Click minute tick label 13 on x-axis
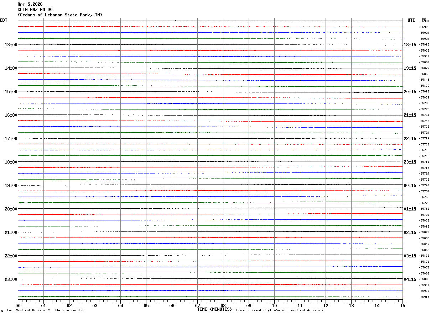Image resolution: width=431 pixels, height=315 pixels. [x=351, y=305]
